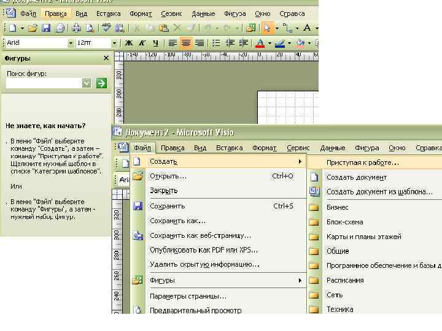442x331 pixels.
Task: Open Правка menu in the background window
Action: coord(55,13)
